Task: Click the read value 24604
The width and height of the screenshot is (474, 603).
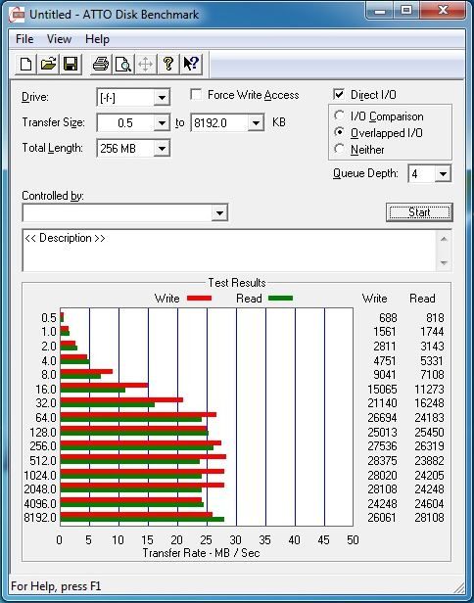Action: 429,503
